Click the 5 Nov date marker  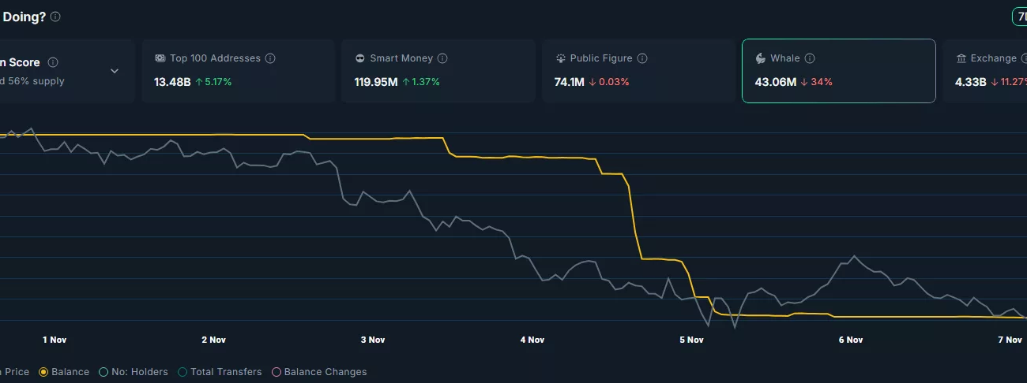coord(691,340)
